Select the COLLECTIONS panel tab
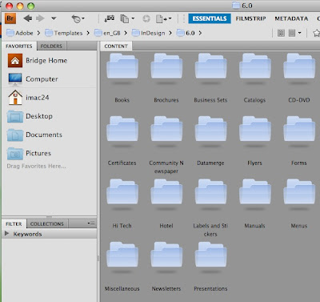 pyautogui.click(x=47, y=223)
